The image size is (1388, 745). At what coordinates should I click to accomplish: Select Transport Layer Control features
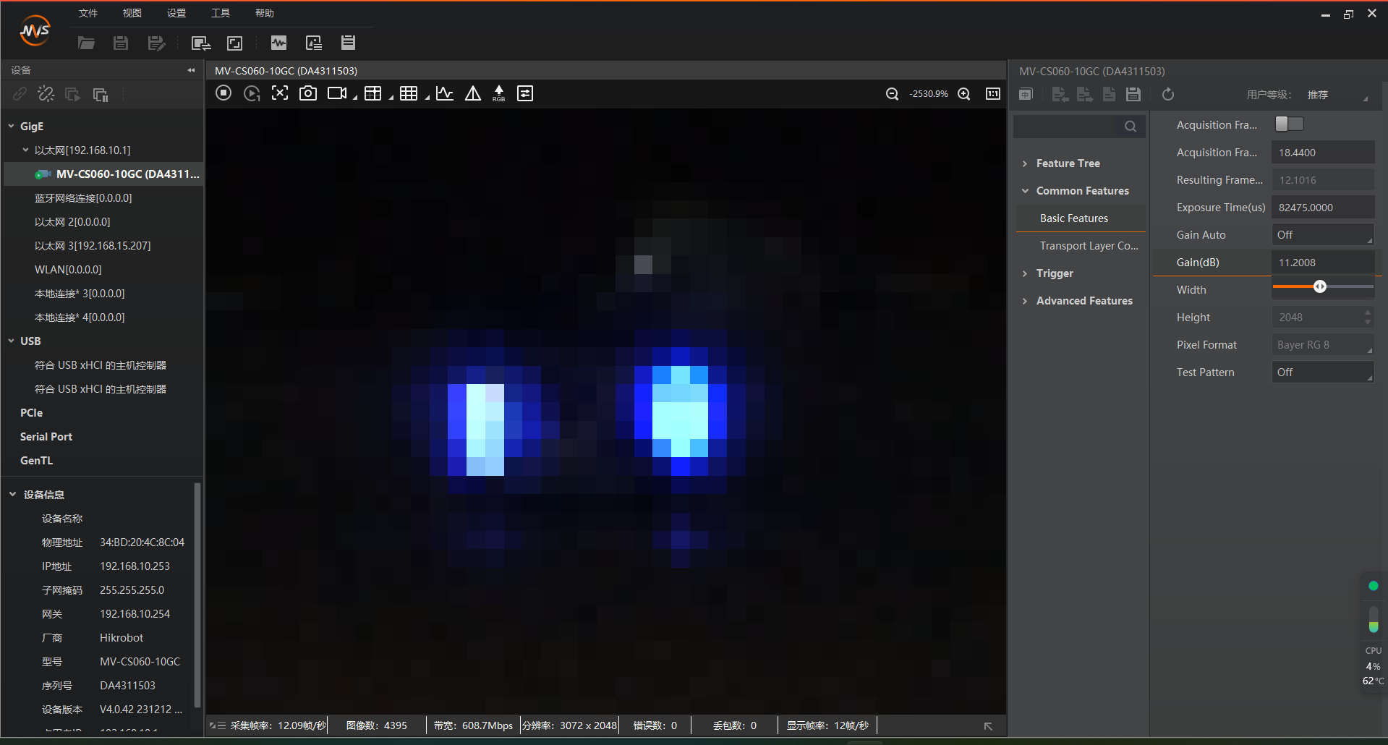point(1089,246)
